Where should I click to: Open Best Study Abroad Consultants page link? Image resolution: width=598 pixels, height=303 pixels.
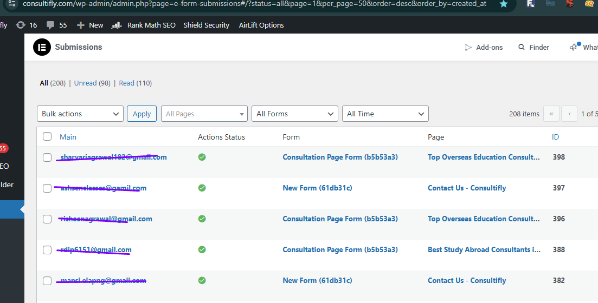point(484,250)
